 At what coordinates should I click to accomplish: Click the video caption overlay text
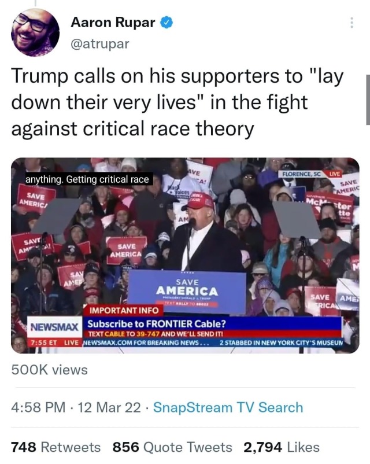[x=87, y=179]
